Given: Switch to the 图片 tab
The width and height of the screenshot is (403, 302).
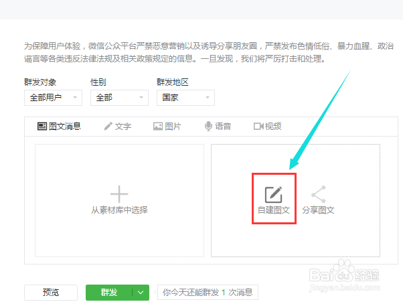Looking at the screenshot, I should click(x=167, y=126).
